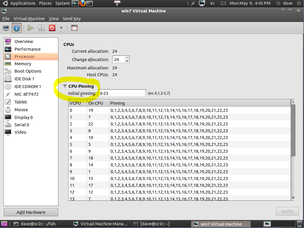Open the Performance section
The height and width of the screenshot is (228, 304).
point(31,49)
